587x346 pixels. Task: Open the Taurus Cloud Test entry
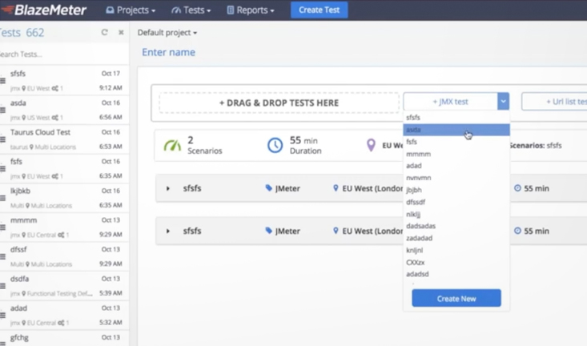(x=64, y=139)
